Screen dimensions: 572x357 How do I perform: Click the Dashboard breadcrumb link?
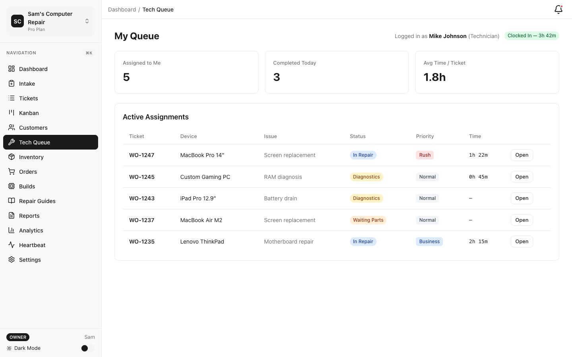[x=122, y=10]
